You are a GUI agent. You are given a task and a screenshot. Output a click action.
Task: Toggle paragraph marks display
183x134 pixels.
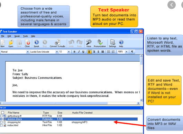pyautogui.click(x=132, y=52)
